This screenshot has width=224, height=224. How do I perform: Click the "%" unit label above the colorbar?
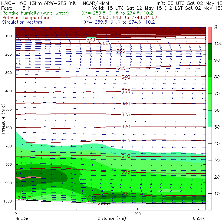click(x=216, y=27)
